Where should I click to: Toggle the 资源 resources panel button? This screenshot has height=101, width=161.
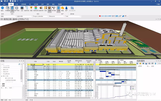pos(49,9)
